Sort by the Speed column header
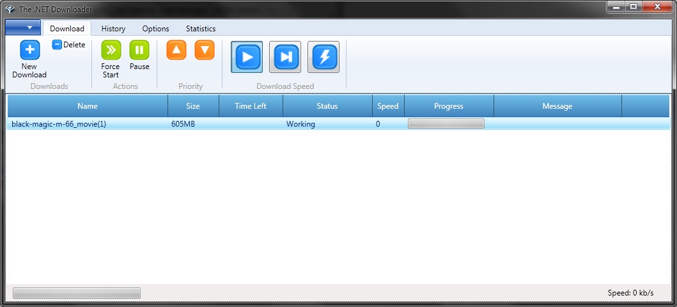Viewport: 677px width, 307px height. 387,106
